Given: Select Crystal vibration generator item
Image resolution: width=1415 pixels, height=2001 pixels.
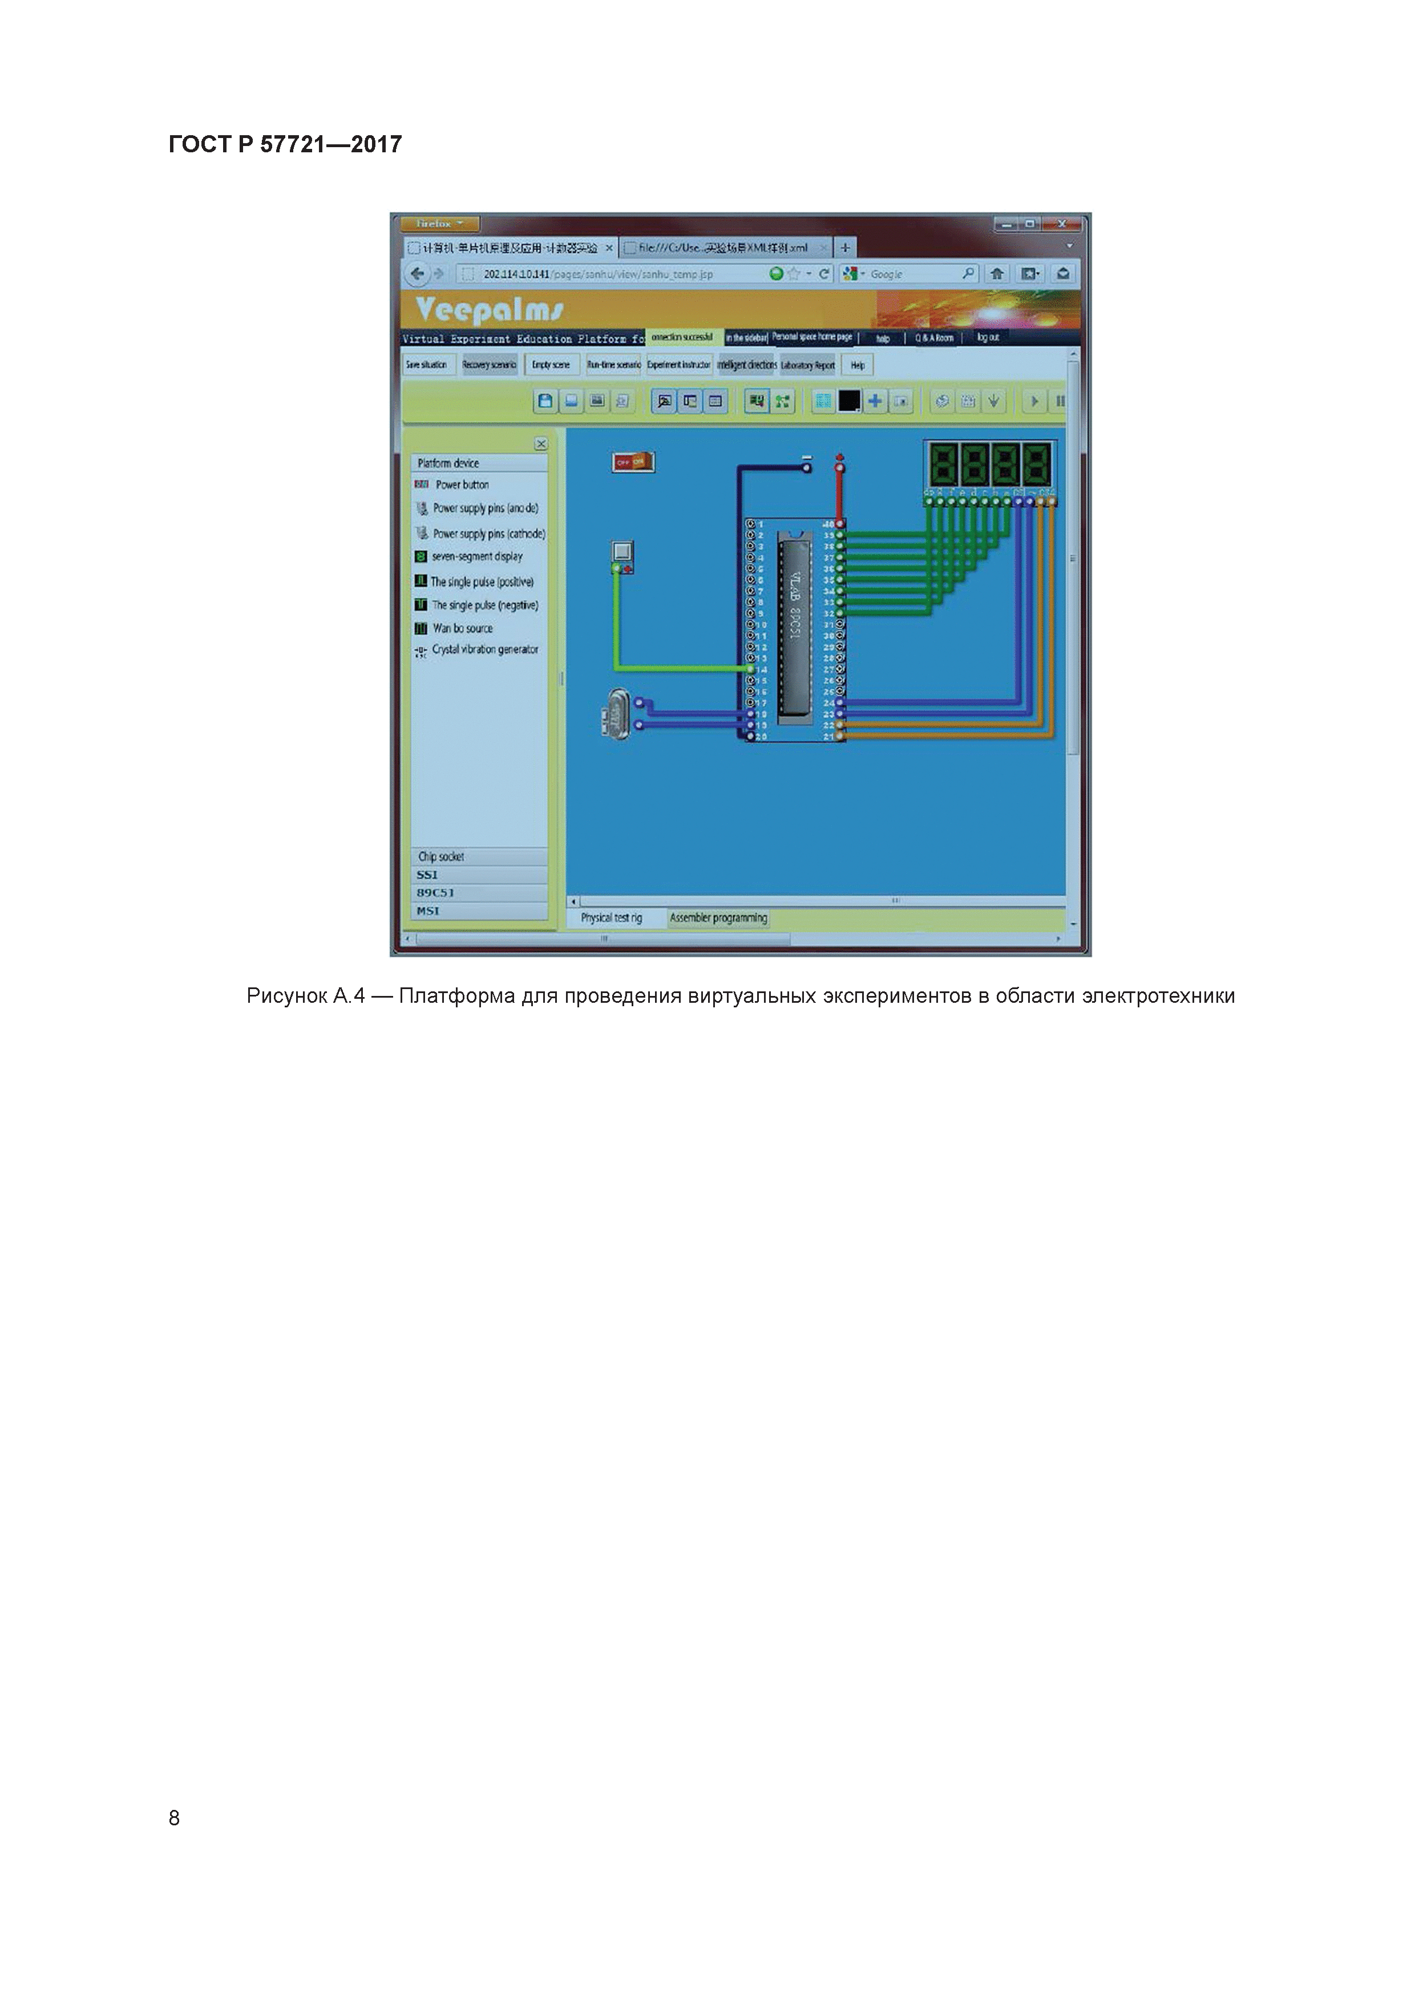Looking at the screenshot, I should click(x=477, y=649).
